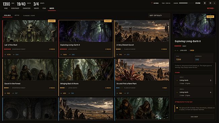Image resolution: width=219 pixels, height=123 pixels.
Task: Show the Active quests sub-tab
Action: pyautogui.click(x=17, y=15)
